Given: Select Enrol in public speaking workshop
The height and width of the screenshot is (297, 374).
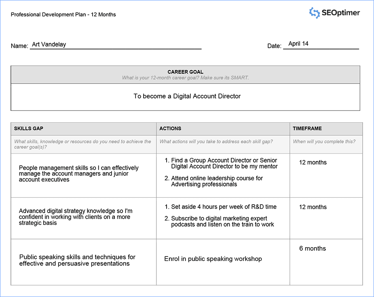Looking at the screenshot, I should coord(213,259).
